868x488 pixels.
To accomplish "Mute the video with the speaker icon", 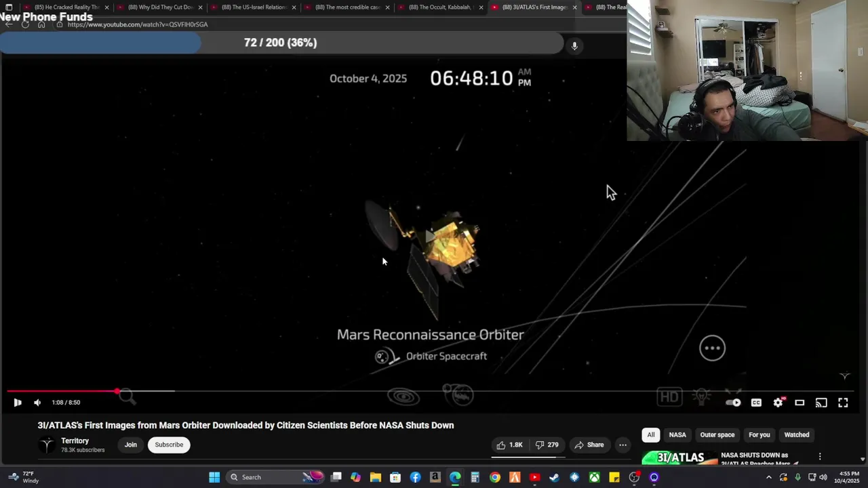I will (37, 403).
